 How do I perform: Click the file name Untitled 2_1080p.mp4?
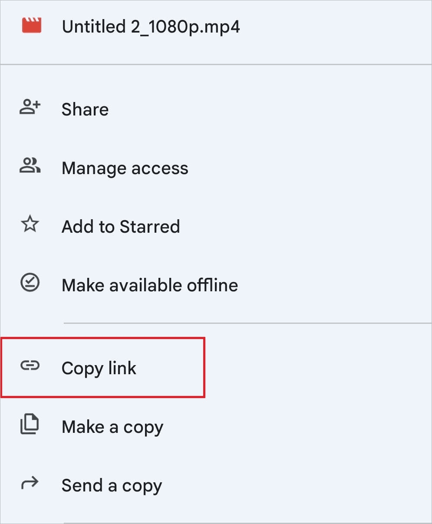click(151, 26)
